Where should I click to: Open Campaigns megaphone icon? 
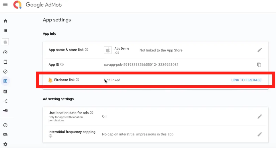point(5,110)
